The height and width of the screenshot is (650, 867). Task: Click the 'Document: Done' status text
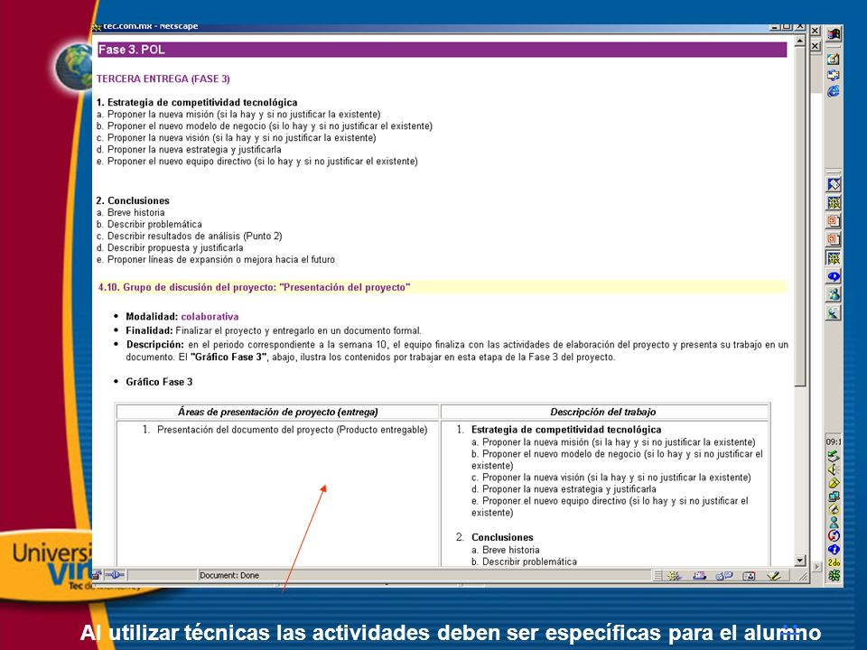pos(229,575)
